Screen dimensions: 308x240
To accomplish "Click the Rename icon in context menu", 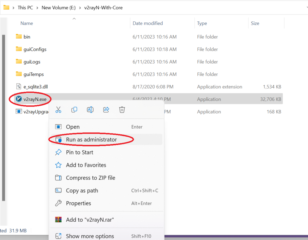I will click(90, 110).
